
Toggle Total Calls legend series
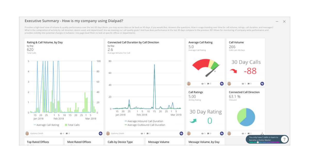(72, 125)
